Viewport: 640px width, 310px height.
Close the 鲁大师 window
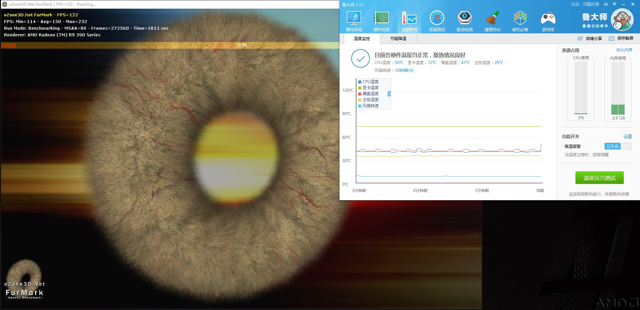point(633,4)
